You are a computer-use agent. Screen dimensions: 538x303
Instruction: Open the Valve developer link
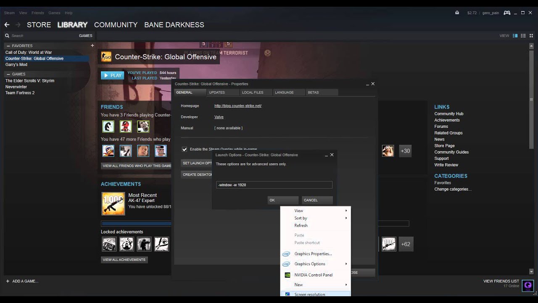click(x=219, y=117)
